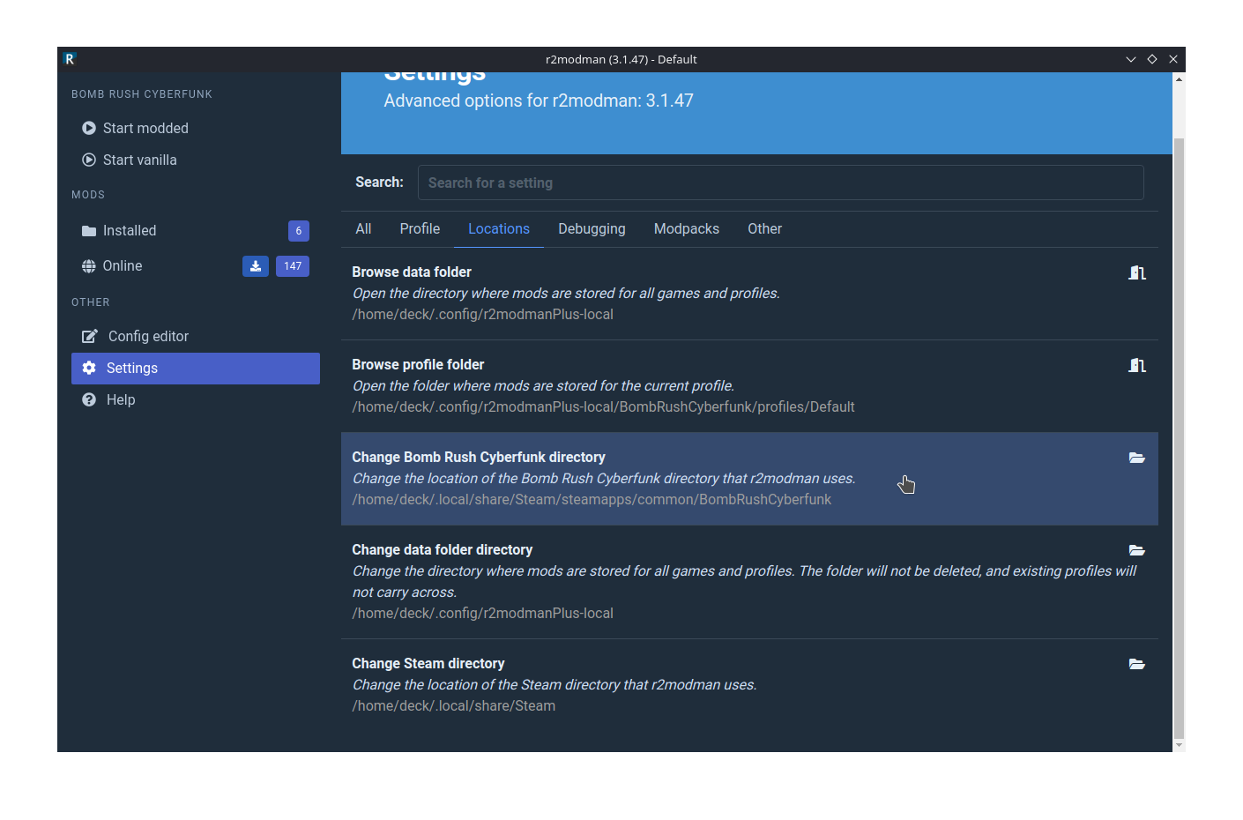Click the online mods count badge 147
The height and width of the screenshot is (820, 1243).
(x=293, y=266)
